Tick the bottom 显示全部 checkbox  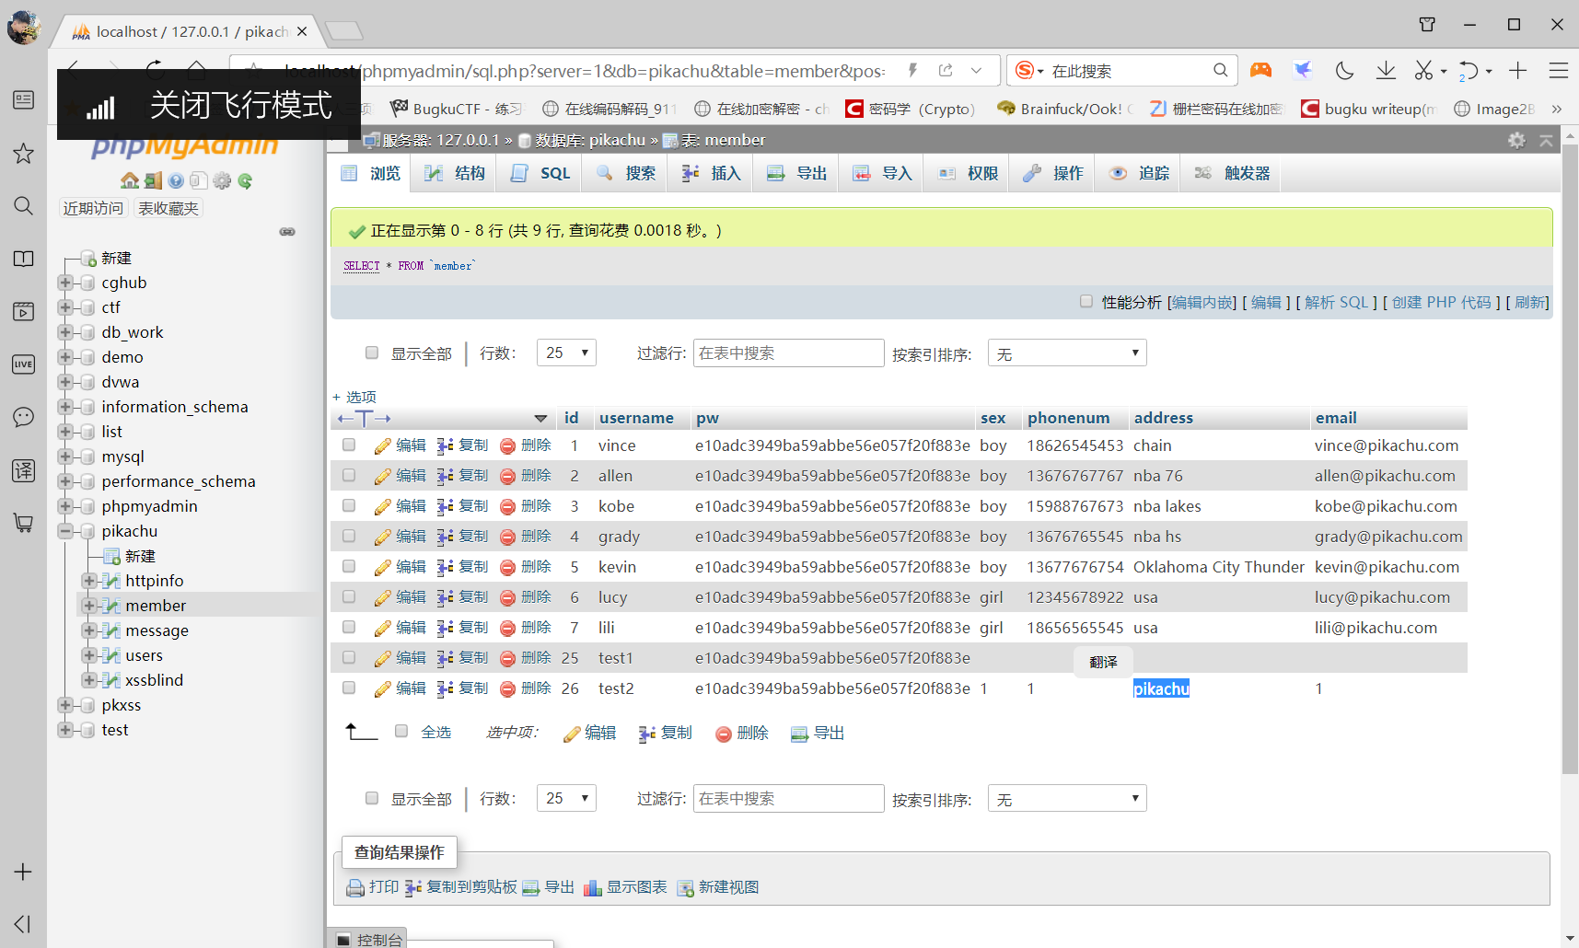pos(372,798)
